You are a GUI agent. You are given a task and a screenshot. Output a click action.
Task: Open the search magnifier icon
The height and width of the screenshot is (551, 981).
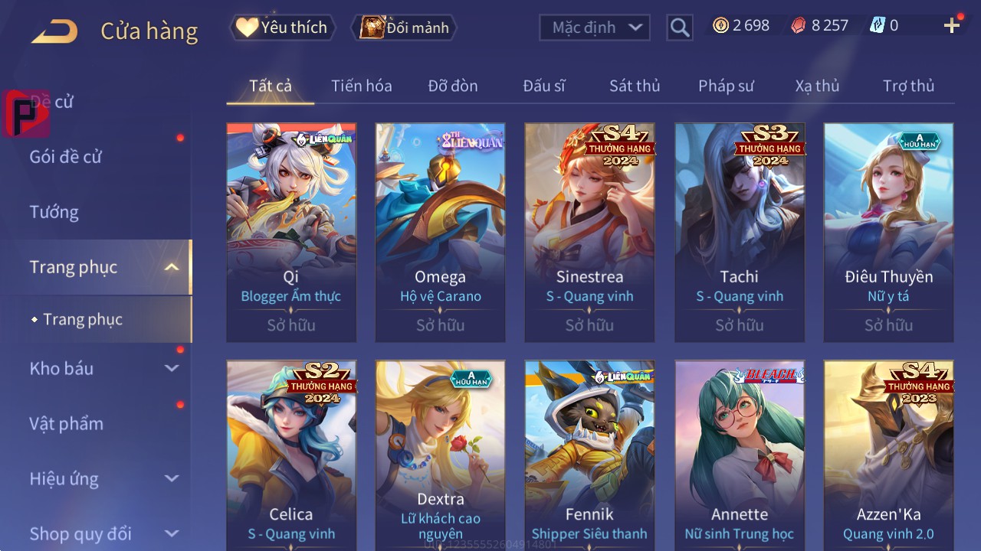tap(680, 28)
